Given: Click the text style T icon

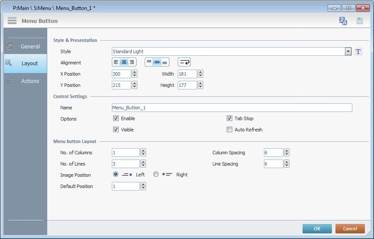Looking at the screenshot, I should pos(358,52).
